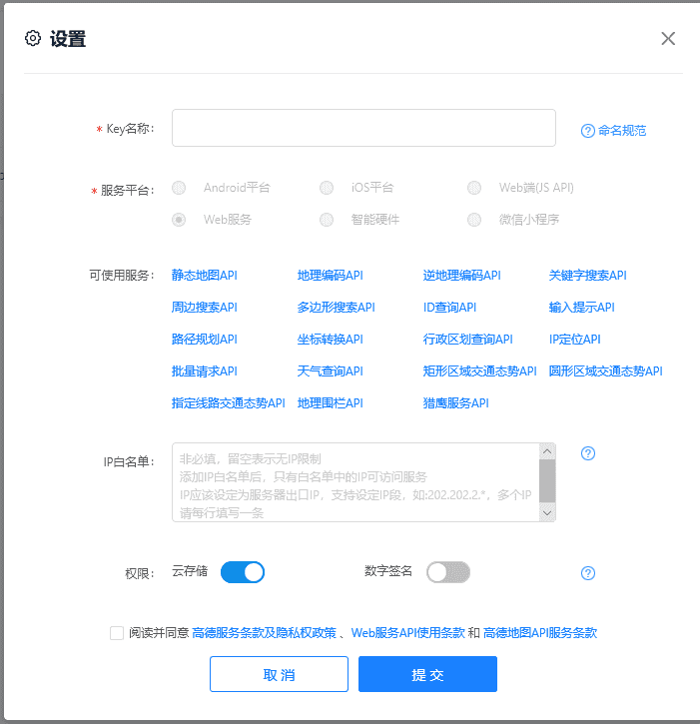
Task: Open the 天气查询API link
Action: point(331,371)
